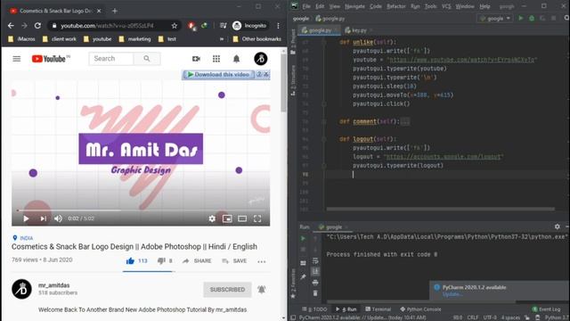
Task: Click the SHARE button
Action: pyautogui.click(x=197, y=261)
